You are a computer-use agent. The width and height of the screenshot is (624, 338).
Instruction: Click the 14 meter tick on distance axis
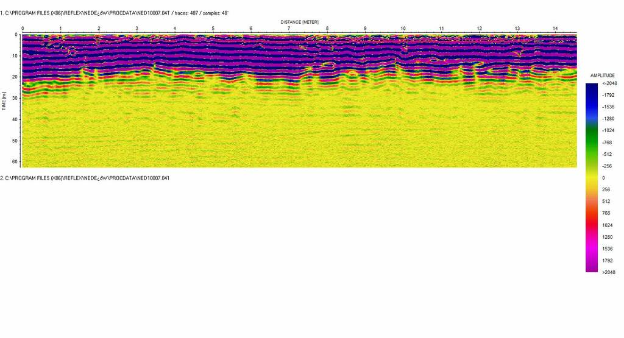[x=555, y=29]
